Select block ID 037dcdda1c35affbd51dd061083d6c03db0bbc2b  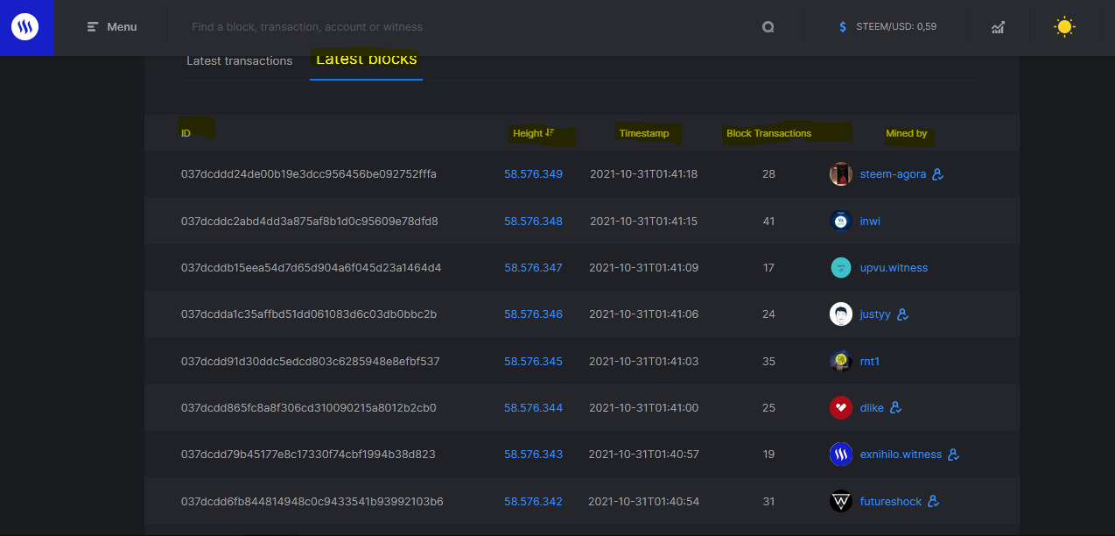(x=309, y=314)
